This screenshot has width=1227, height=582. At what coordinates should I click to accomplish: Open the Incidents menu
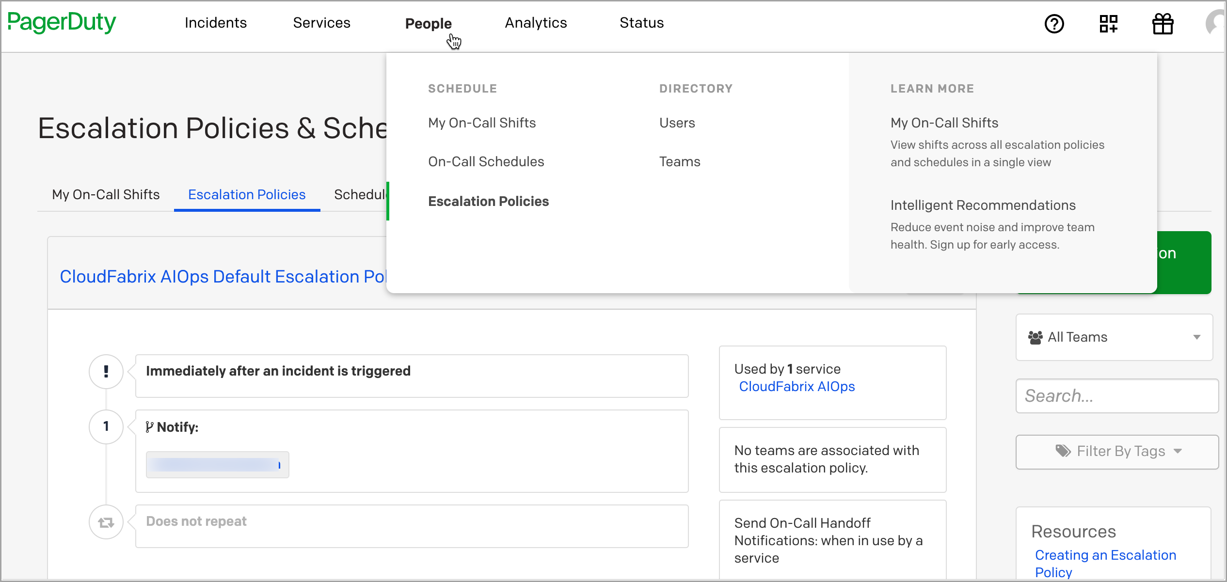216,23
